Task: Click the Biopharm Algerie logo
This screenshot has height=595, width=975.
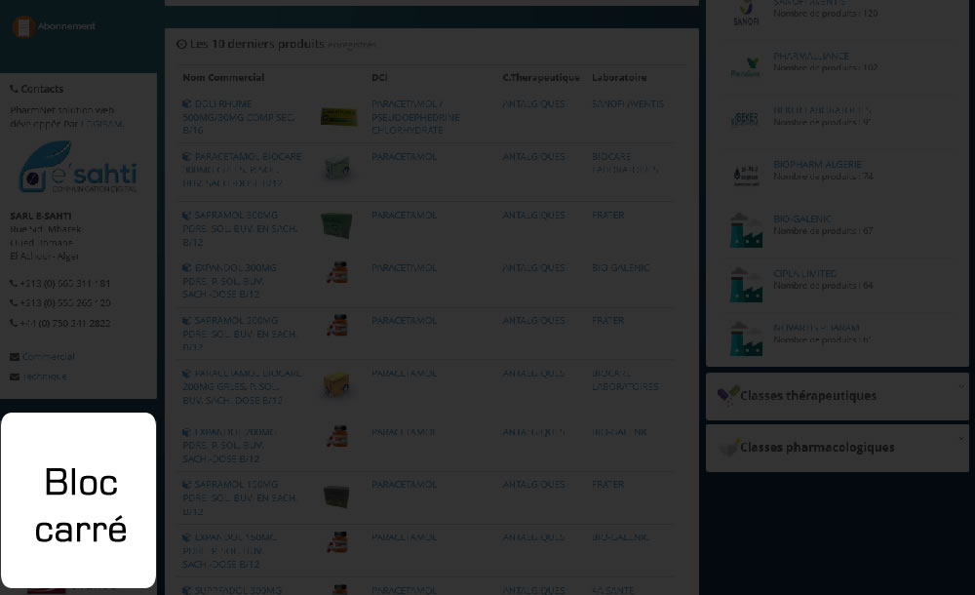Action: click(x=746, y=175)
